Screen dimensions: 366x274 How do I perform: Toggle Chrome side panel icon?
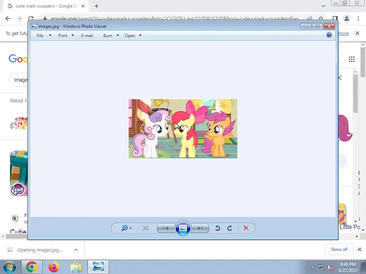pyautogui.click(x=335, y=19)
